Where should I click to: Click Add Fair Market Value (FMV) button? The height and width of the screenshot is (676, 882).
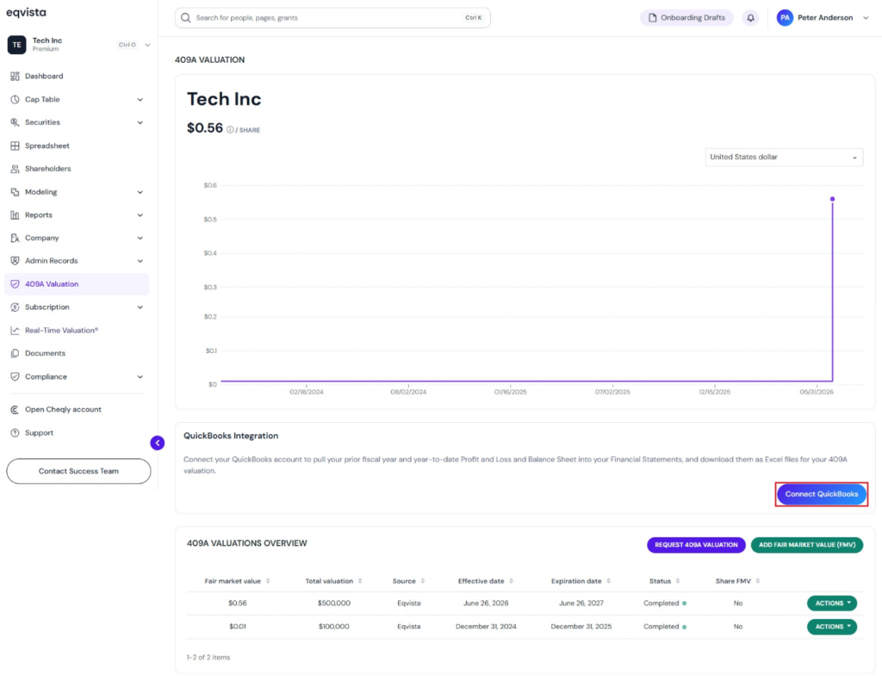coord(806,545)
